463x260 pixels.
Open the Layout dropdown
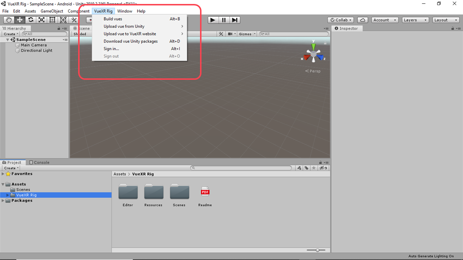(x=446, y=20)
